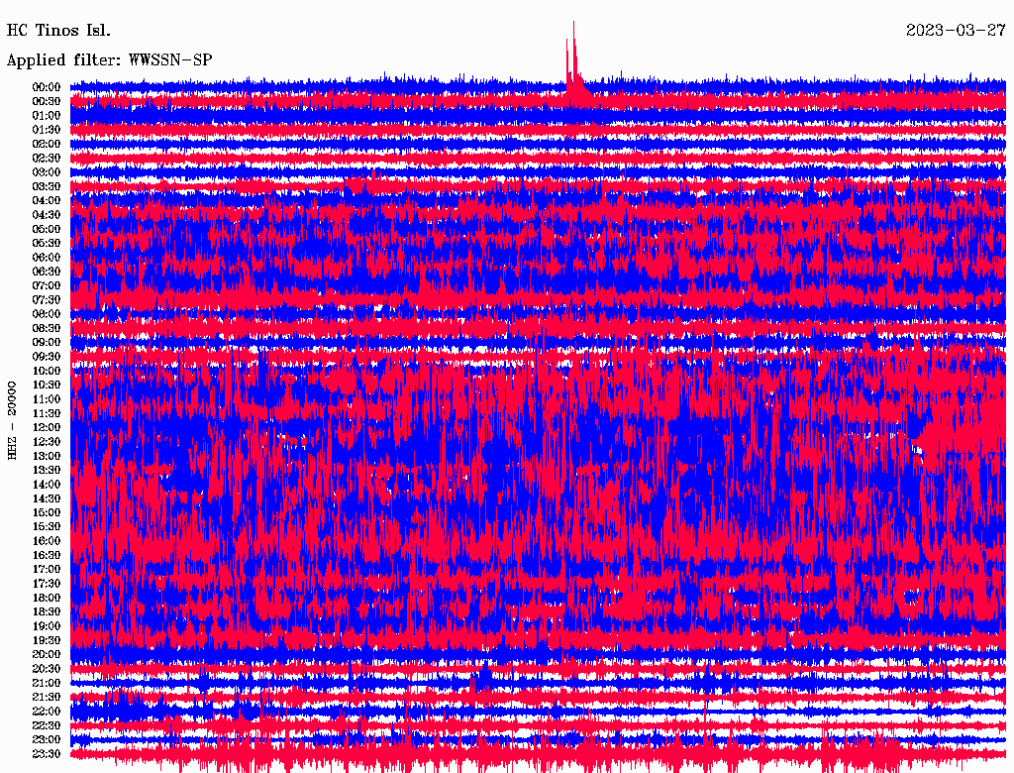Select the 07:30 time label
This screenshot has height=773, width=1014.
[x=47, y=299]
